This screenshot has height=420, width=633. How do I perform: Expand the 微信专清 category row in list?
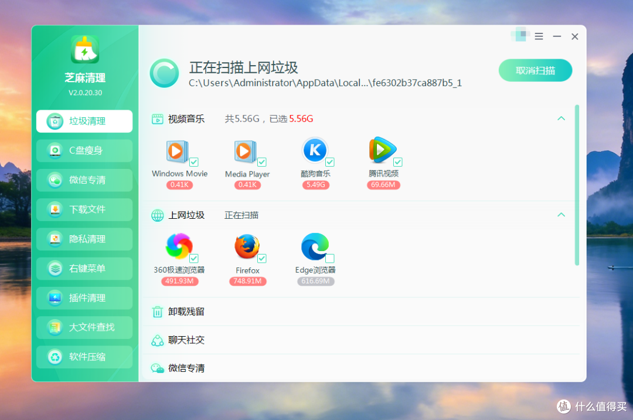(x=362, y=368)
